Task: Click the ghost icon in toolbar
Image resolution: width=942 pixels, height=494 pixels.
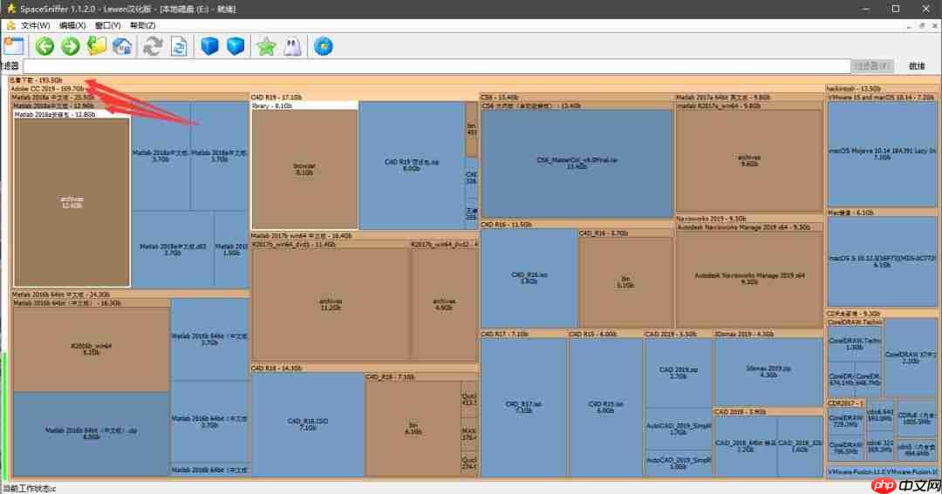Action: [292, 46]
